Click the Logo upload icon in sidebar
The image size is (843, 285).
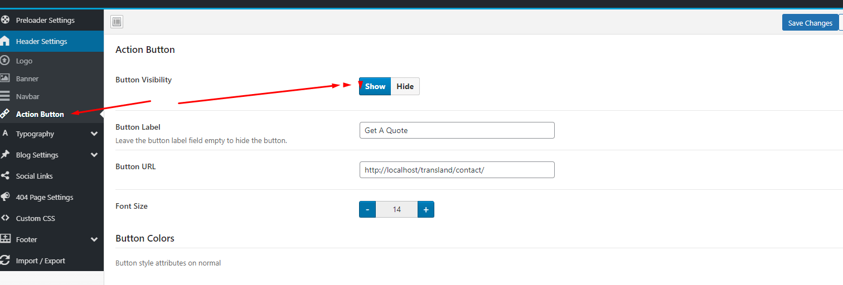pos(5,61)
